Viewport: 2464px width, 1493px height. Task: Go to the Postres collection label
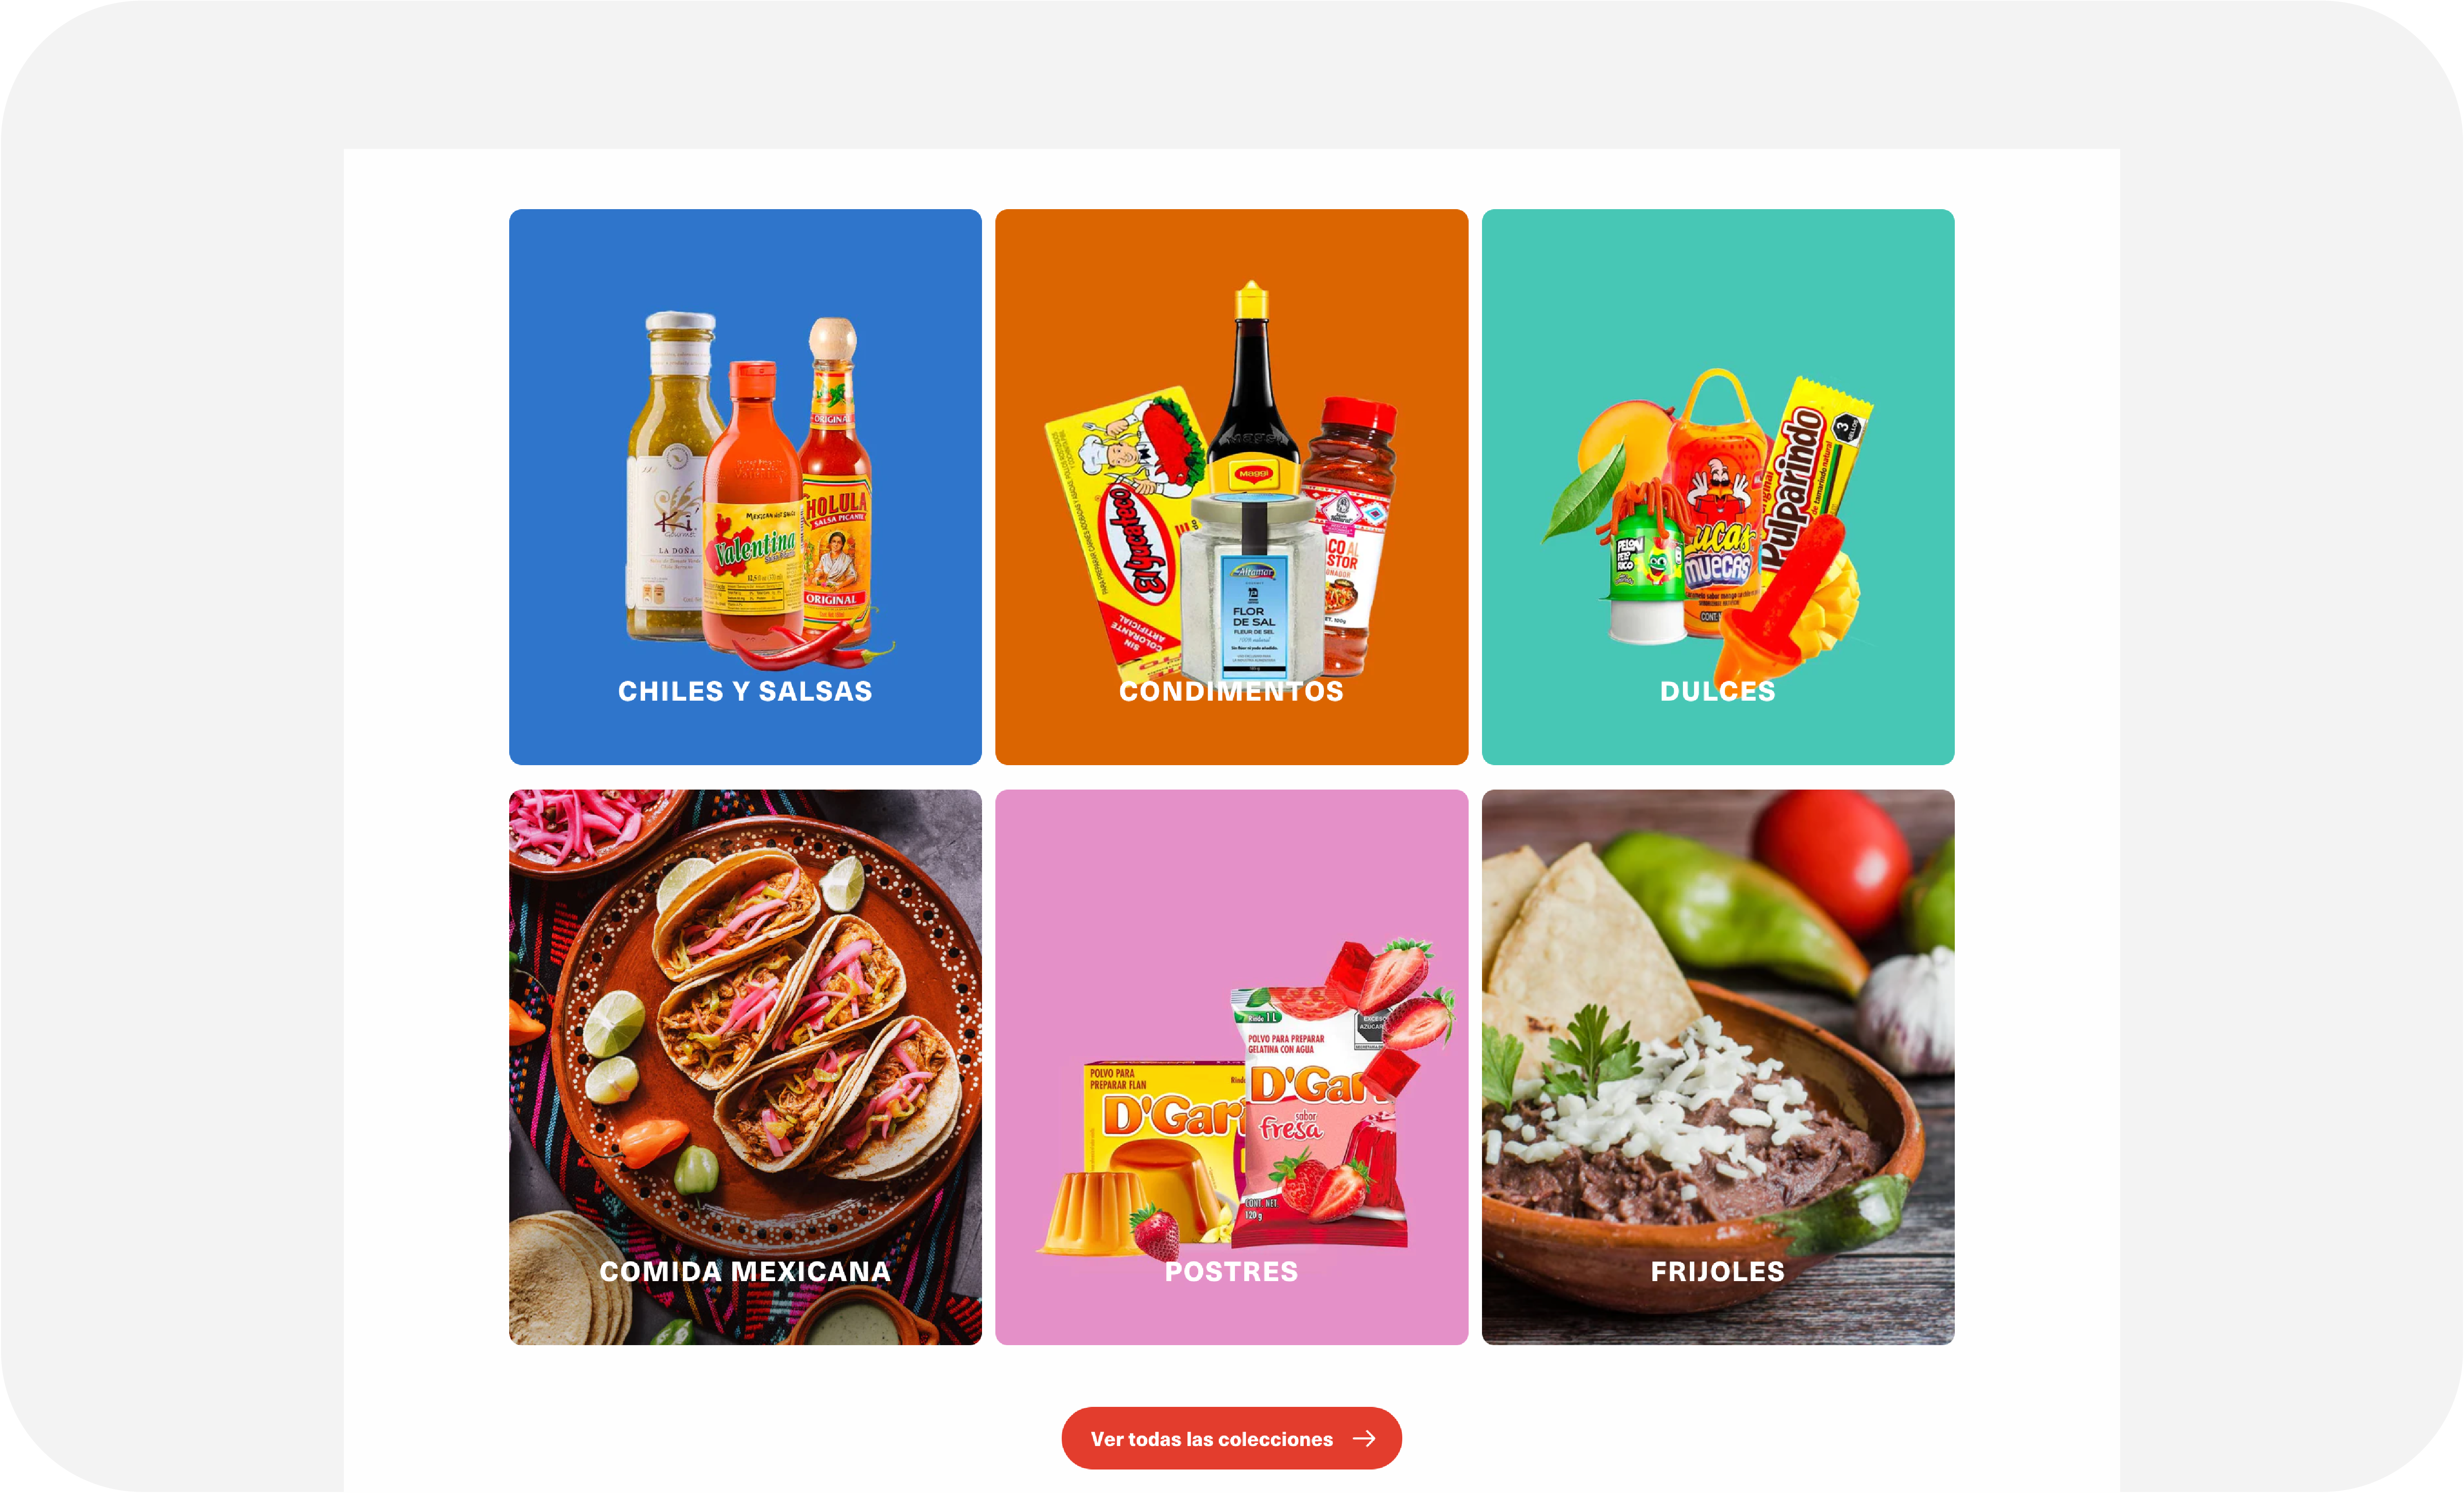point(1231,1272)
